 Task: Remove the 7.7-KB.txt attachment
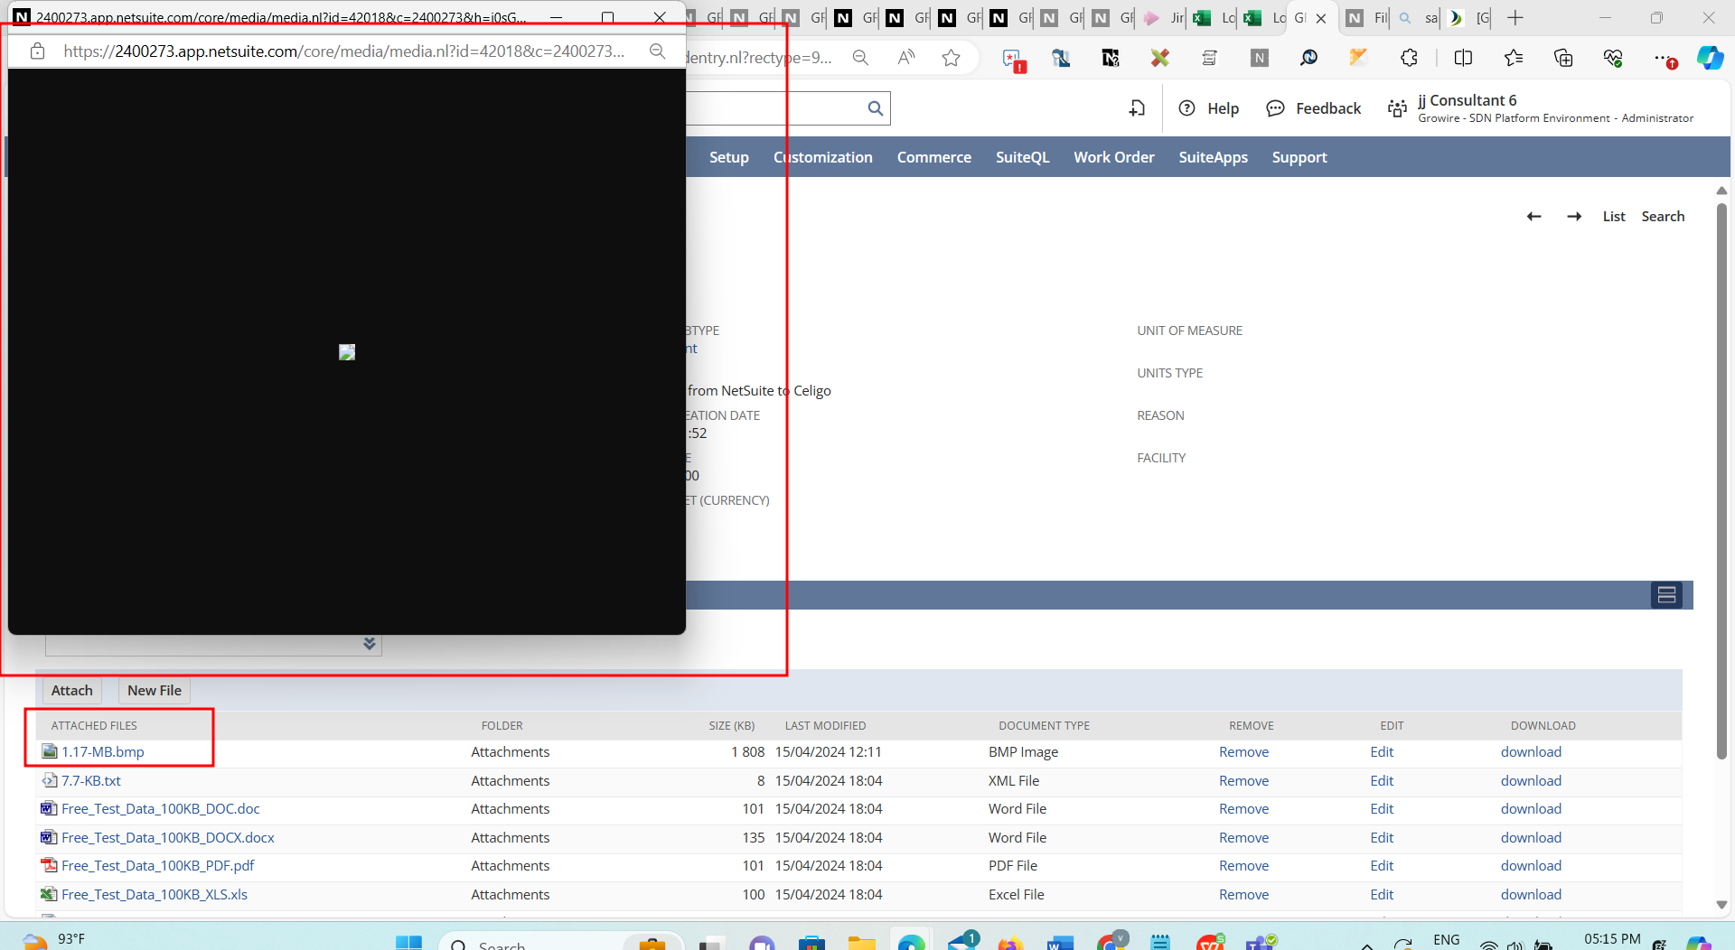tap(1243, 781)
